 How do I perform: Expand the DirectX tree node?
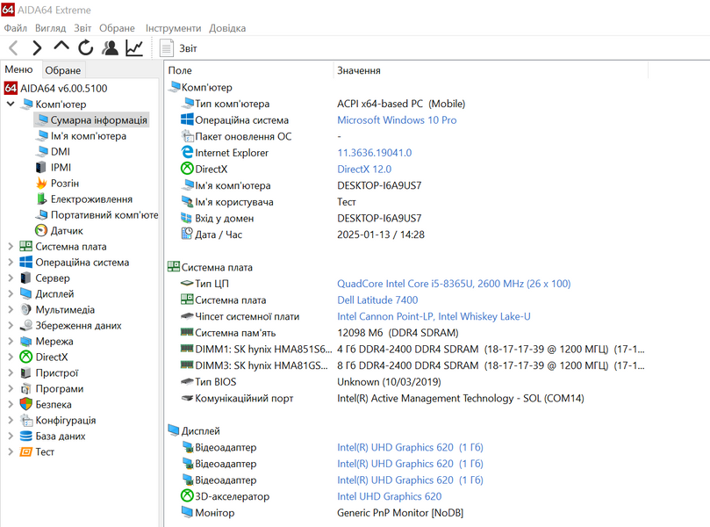pos(11,357)
